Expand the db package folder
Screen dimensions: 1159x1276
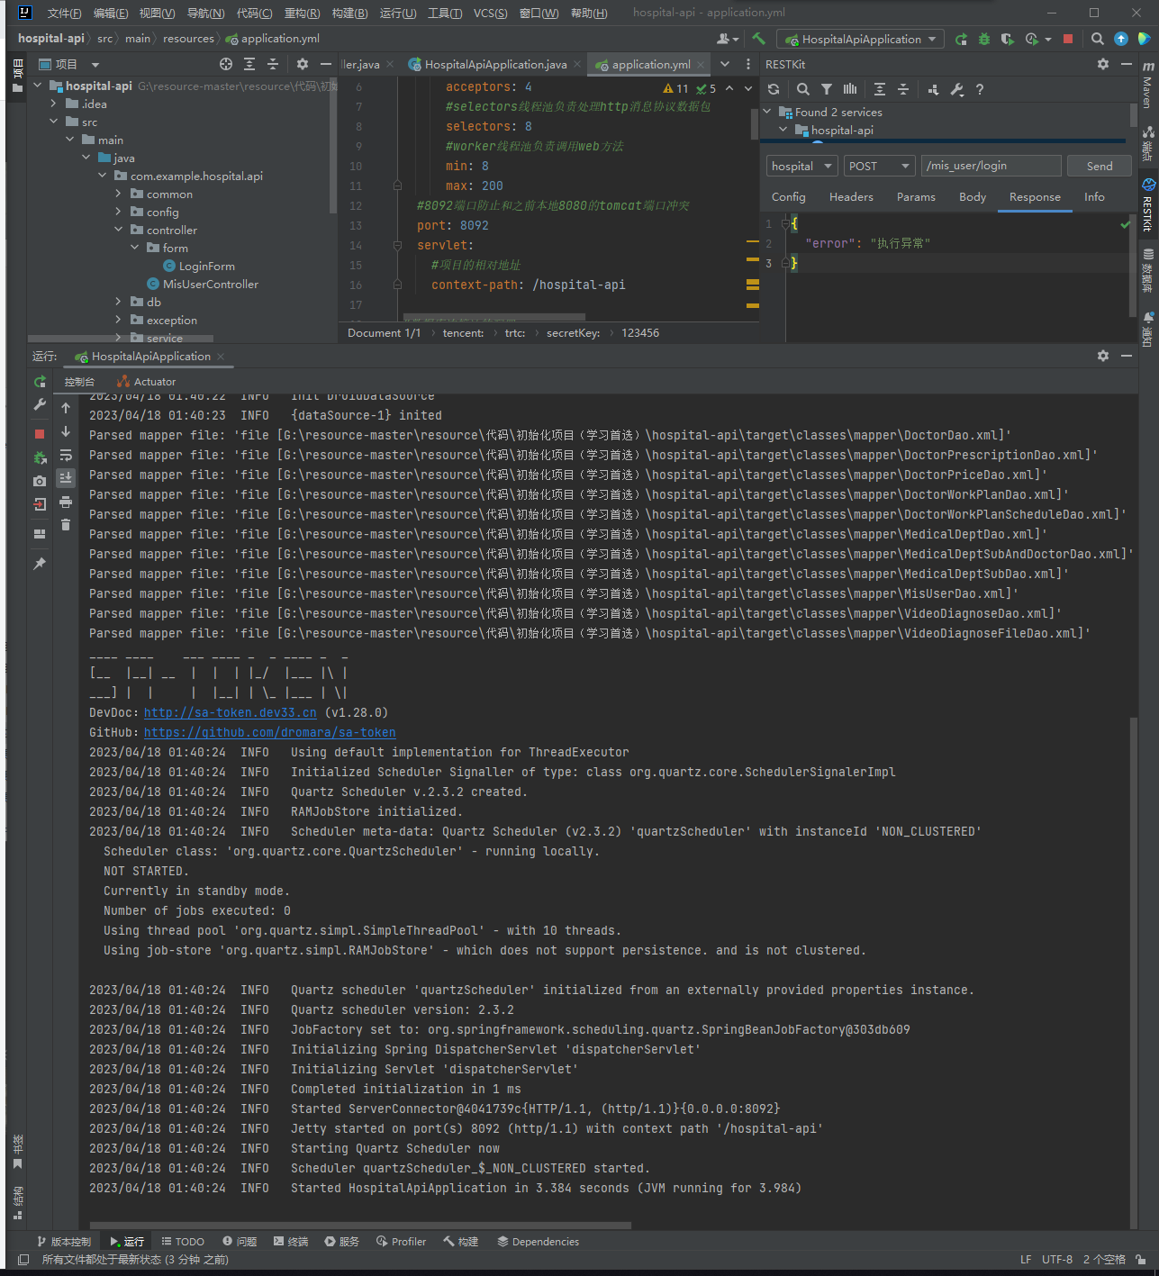click(118, 302)
